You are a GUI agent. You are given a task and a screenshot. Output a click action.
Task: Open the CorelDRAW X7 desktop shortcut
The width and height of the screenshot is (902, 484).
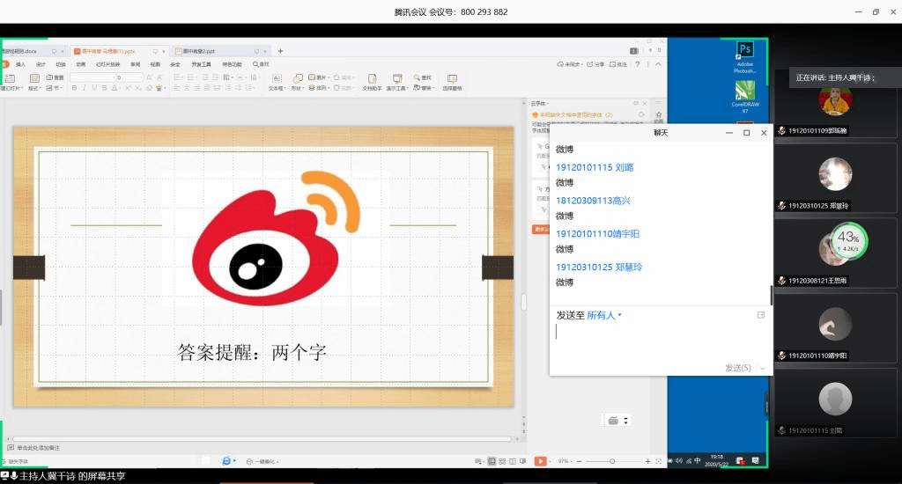pyautogui.click(x=744, y=91)
